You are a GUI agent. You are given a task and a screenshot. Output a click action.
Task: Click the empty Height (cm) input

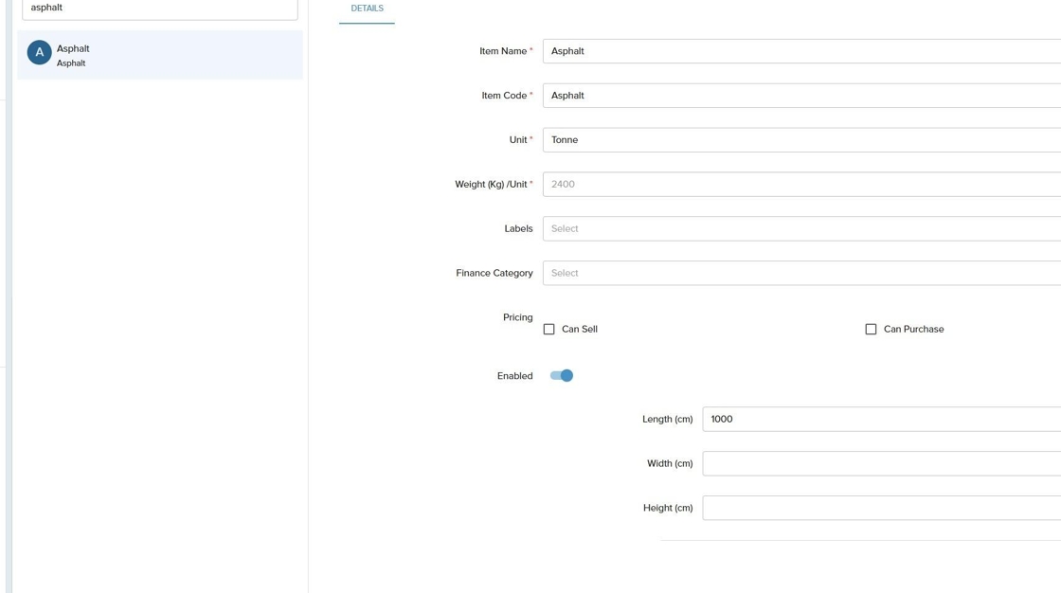881,509
